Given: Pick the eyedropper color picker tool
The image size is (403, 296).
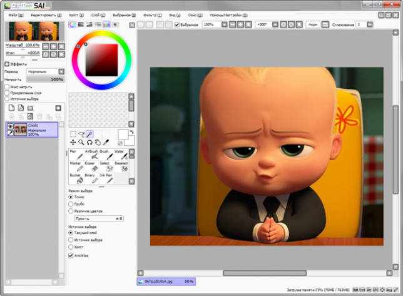Looking at the screenshot, I should (106, 142).
